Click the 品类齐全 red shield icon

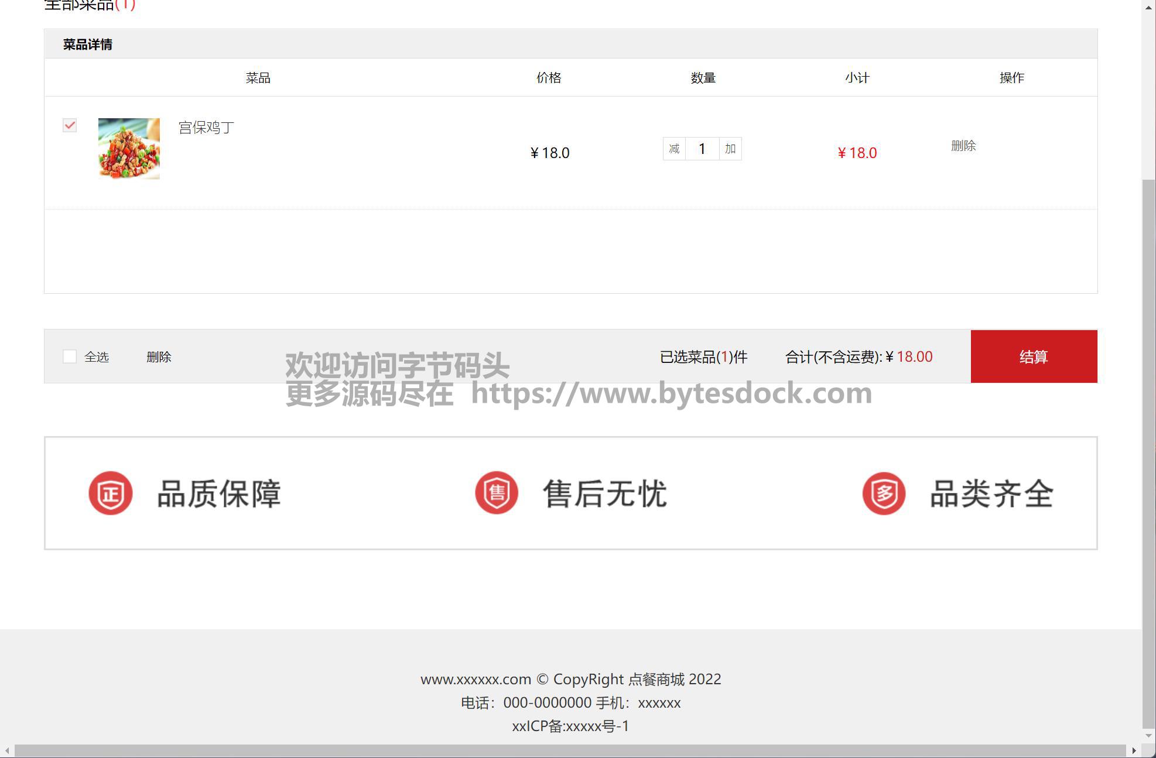click(884, 493)
